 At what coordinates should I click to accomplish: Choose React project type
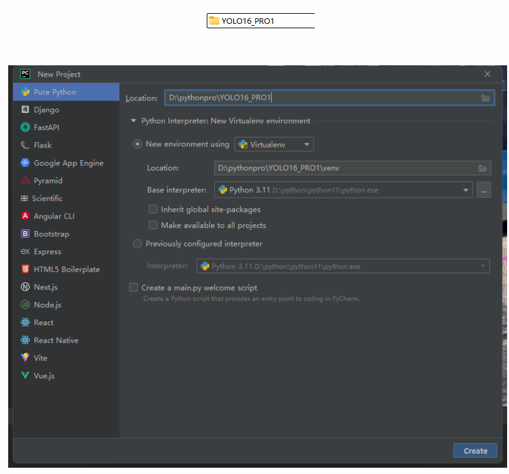tap(66, 322)
